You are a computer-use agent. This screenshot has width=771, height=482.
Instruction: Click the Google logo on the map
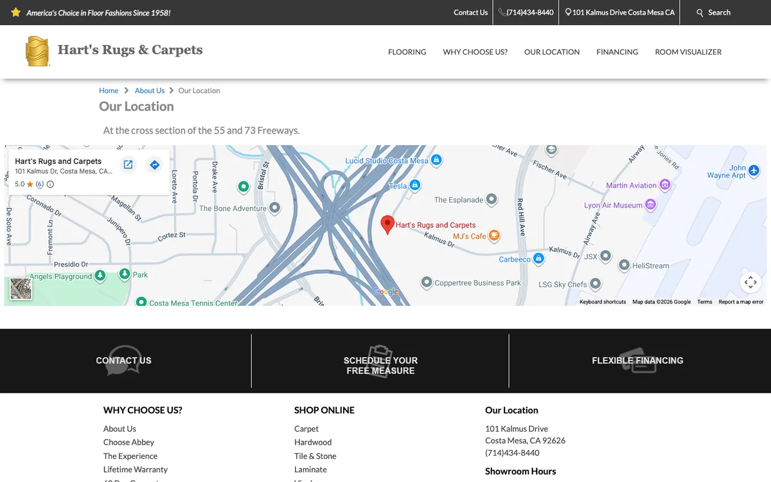click(386, 292)
